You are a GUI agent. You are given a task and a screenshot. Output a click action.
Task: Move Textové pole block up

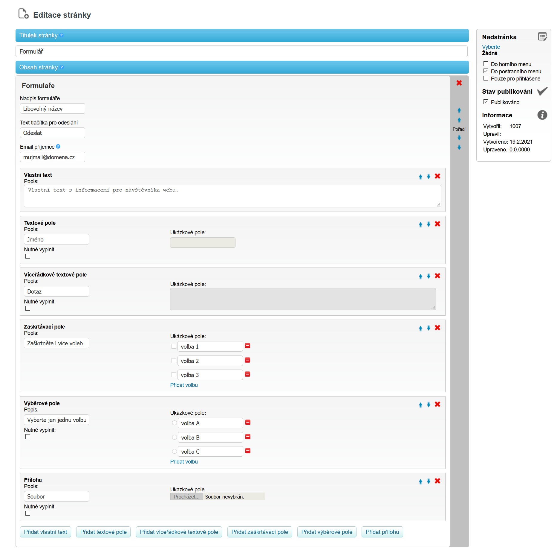(x=420, y=224)
